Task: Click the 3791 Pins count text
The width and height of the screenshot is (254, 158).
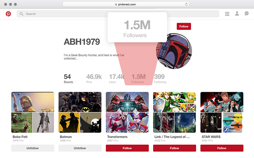Action: coord(207,141)
